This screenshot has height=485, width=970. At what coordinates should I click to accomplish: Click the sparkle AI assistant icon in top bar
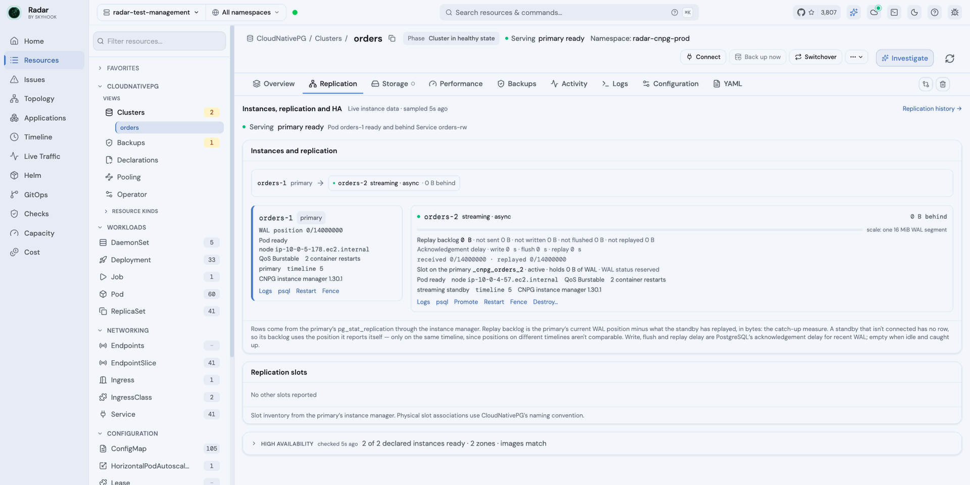854,13
